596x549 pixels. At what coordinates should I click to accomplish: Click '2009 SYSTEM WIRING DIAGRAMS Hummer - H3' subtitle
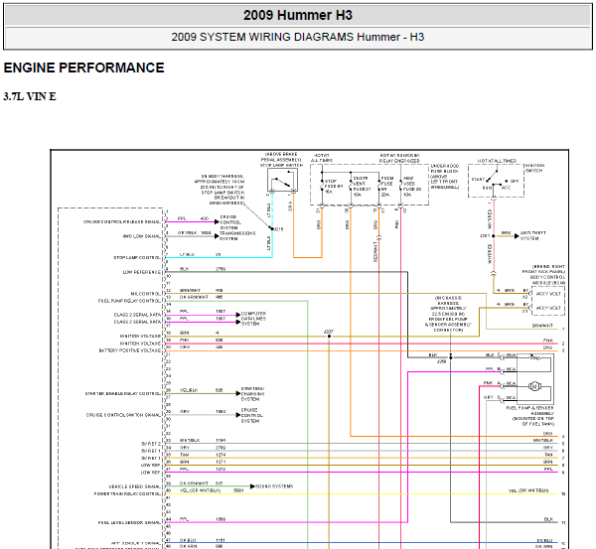pos(298,37)
